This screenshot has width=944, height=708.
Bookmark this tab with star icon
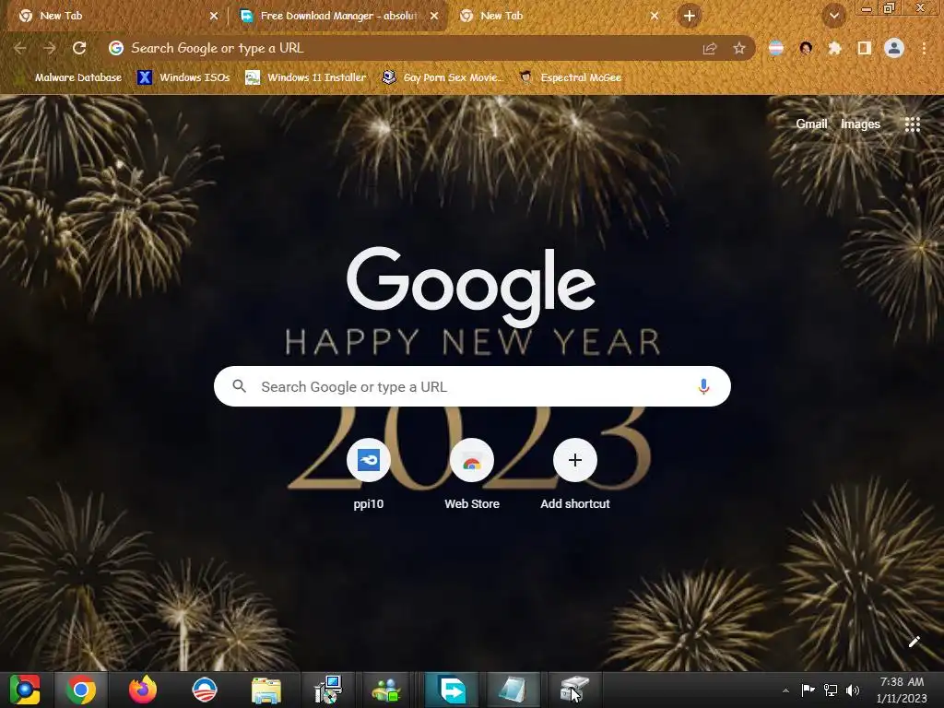pos(739,48)
